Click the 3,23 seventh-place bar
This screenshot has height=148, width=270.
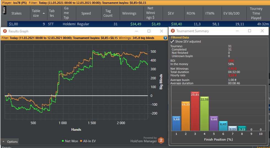coord(233,129)
